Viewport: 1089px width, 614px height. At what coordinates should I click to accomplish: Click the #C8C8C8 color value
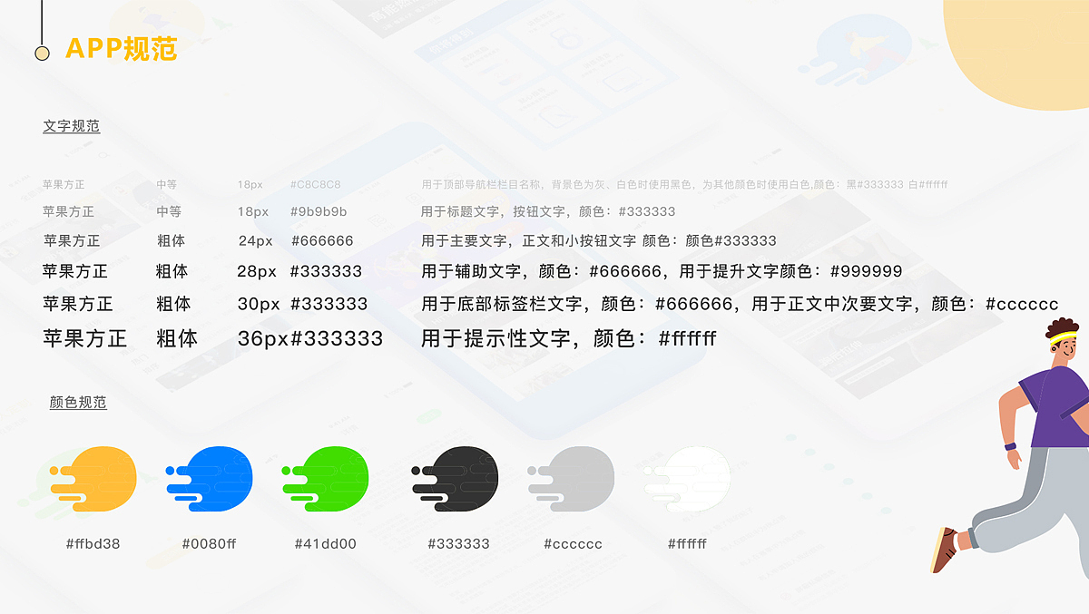316,184
